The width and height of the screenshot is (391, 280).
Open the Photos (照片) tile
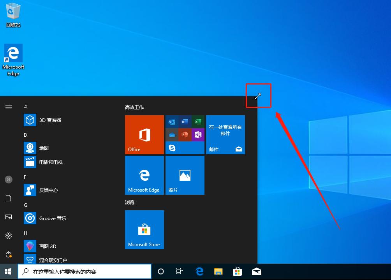point(185,175)
